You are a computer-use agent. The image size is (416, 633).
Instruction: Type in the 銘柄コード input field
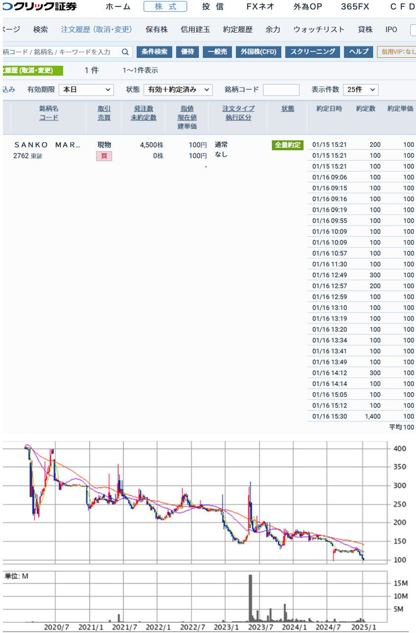click(x=281, y=90)
